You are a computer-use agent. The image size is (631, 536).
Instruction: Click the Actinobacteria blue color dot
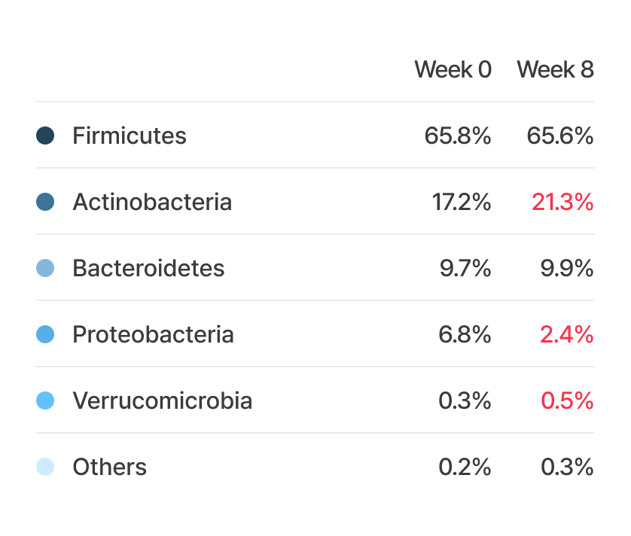45,202
